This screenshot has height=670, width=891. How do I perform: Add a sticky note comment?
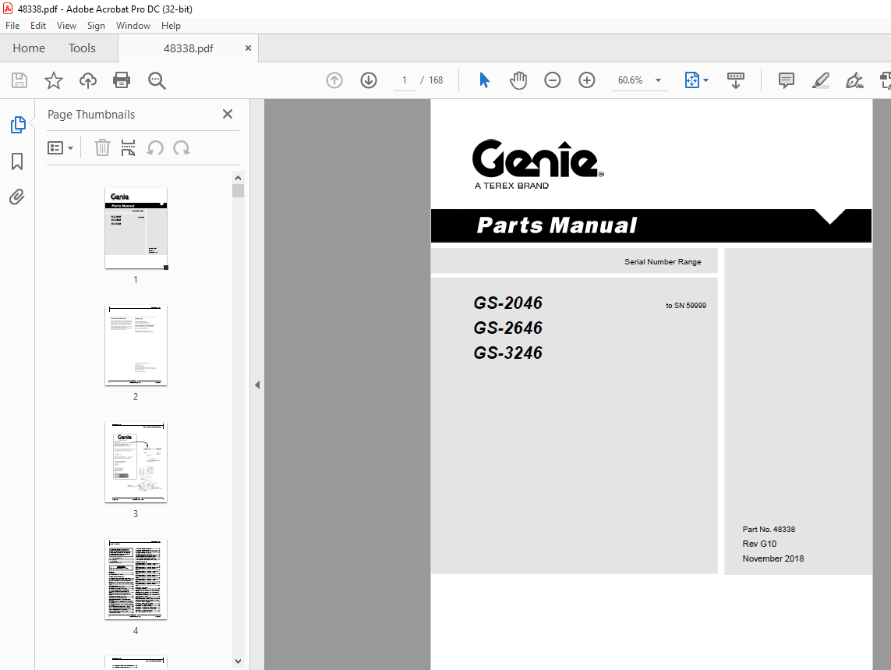787,80
